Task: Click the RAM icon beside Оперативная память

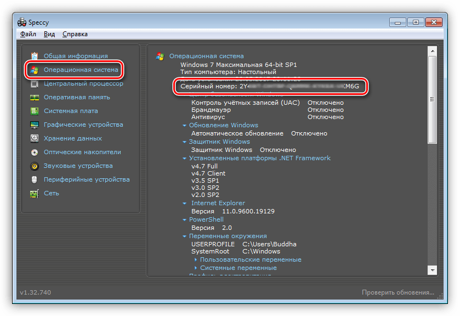Action: 35,97
